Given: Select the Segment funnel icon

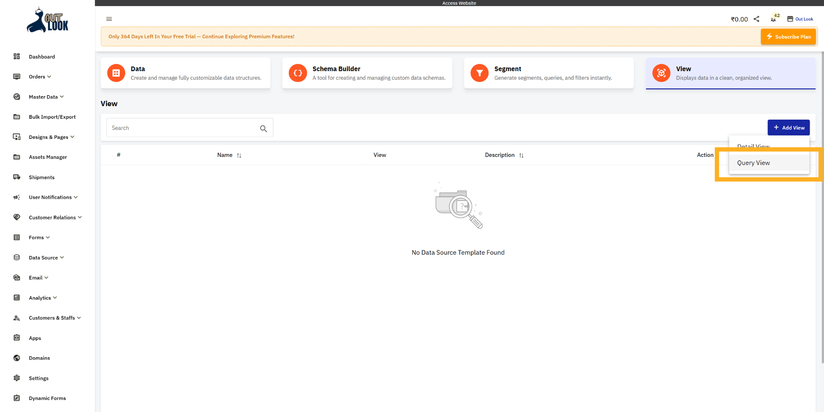Looking at the screenshot, I should click(x=479, y=73).
